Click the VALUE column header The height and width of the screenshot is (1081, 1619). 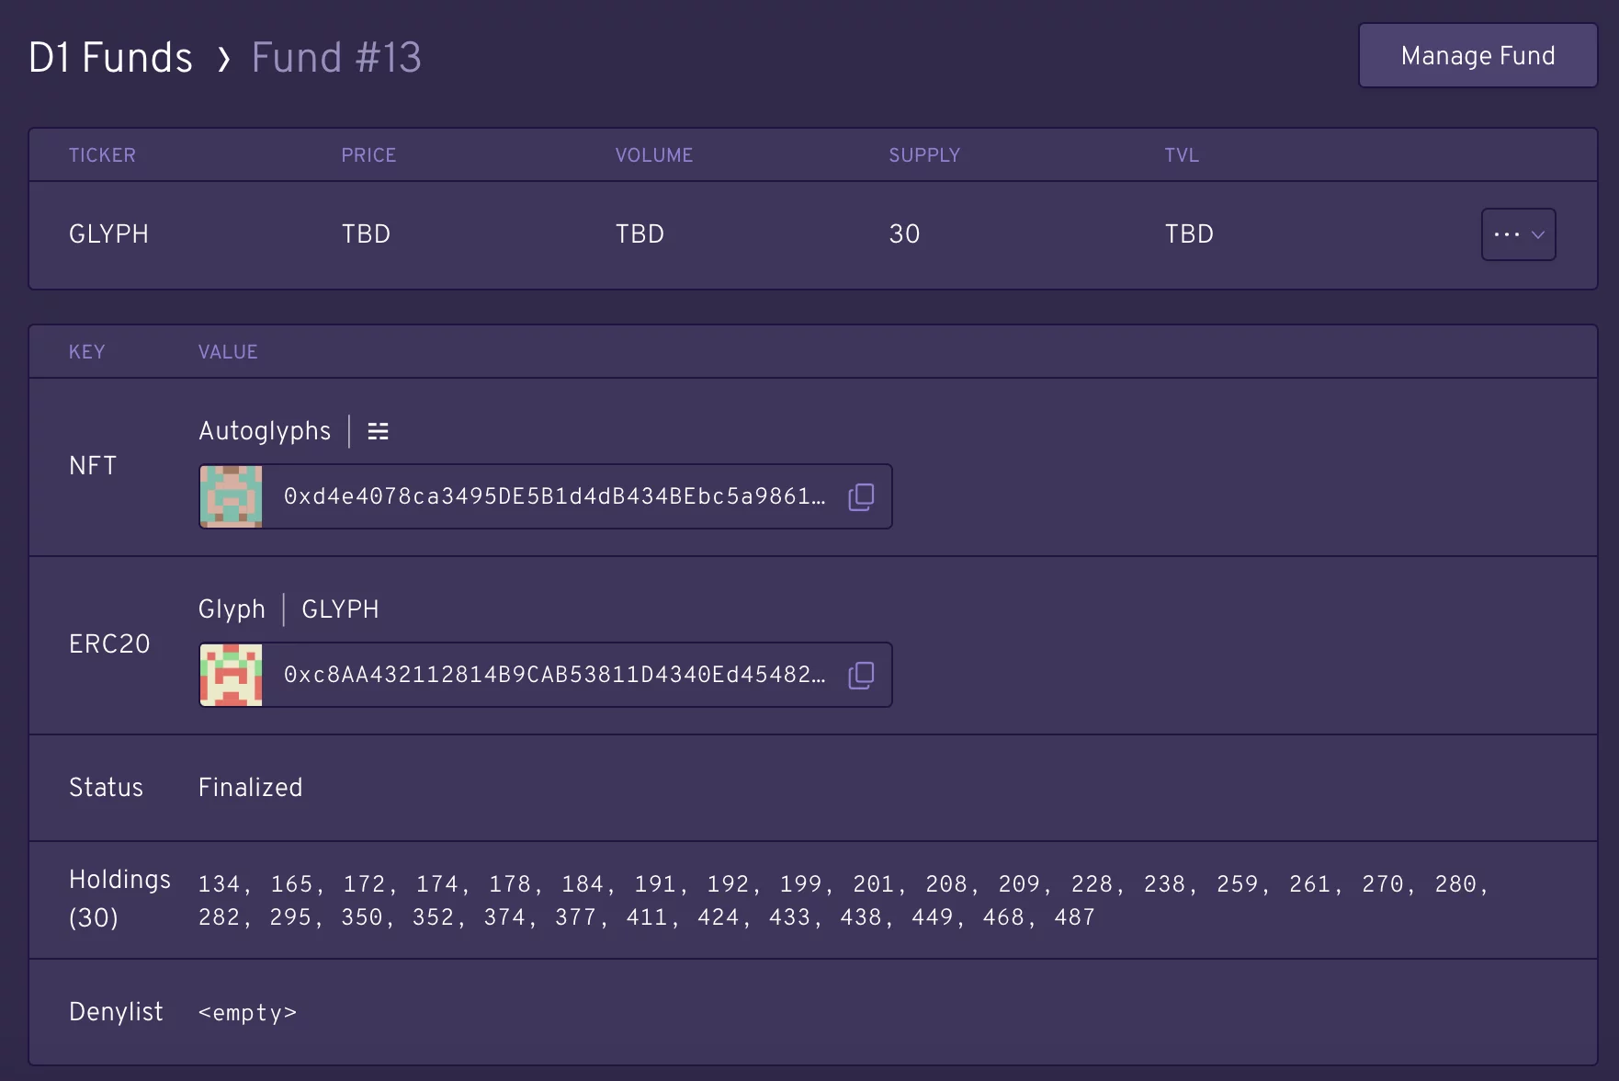[228, 352]
